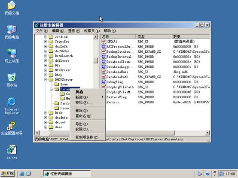Click the tray icon beside the clock
This screenshot has width=238, height=178.
point(222,174)
